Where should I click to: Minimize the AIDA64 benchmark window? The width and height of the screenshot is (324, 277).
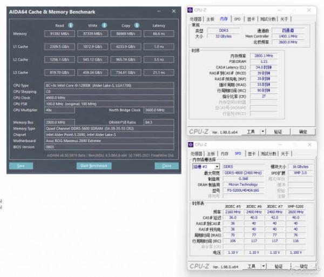(x=159, y=11)
